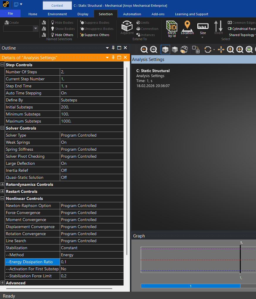Screen dimensions: 256x299
Task: Toggle the Auto Time Stepping value
Action: [91, 93]
